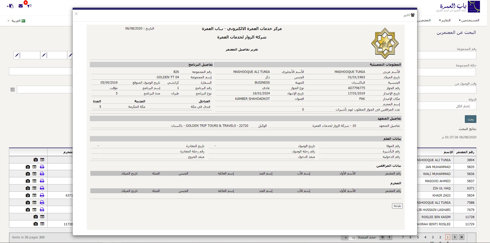The image size is (490, 243).
Task: Click the طباعة print button
Action: pyautogui.click(x=397, y=206)
